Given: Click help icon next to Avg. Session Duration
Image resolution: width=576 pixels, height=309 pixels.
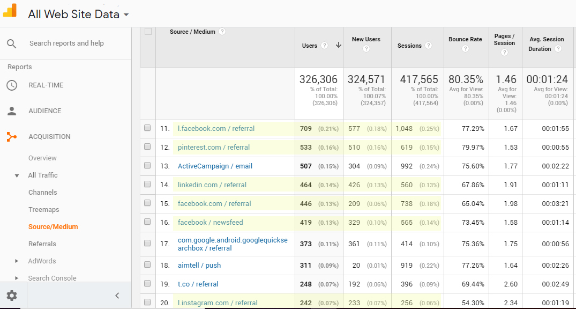Looking at the screenshot, I should tap(558, 49).
